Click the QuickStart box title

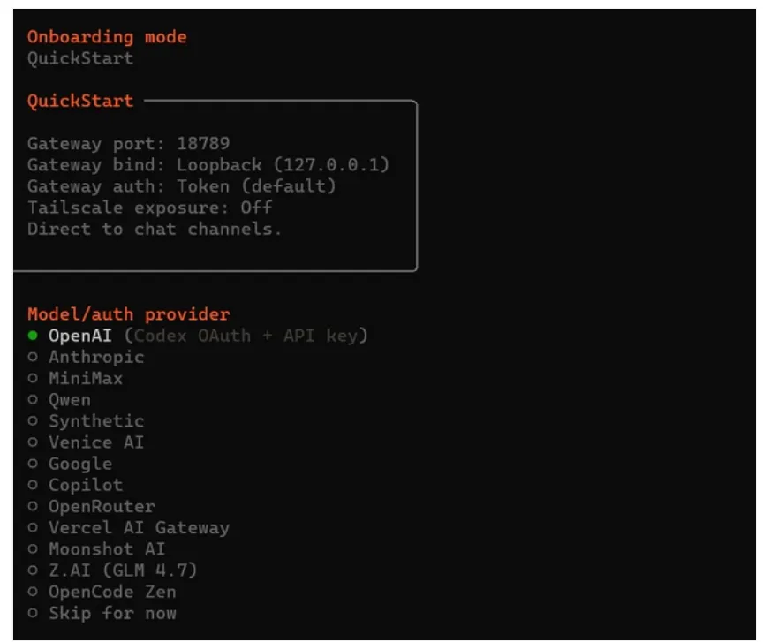click(80, 101)
